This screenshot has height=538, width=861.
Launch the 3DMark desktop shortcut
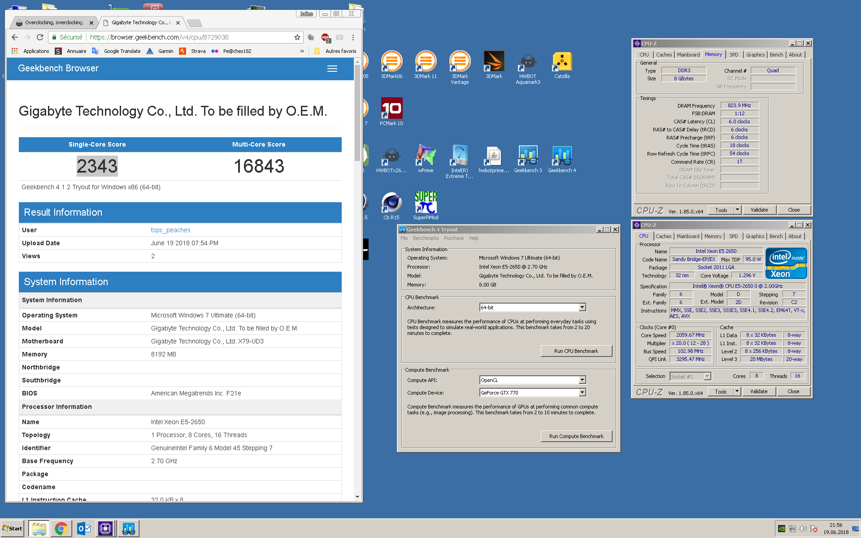tap(494, 65)
